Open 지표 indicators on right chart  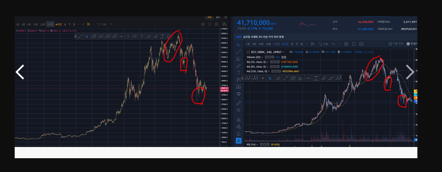pyautogui.click(x=323, y=44)
